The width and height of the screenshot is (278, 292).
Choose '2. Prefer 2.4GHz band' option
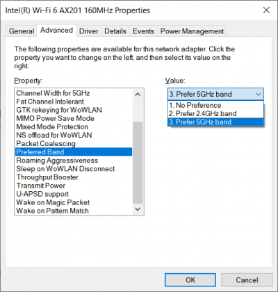coord(215,113)
